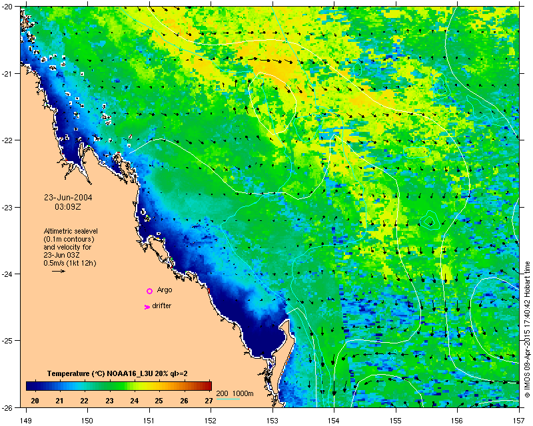Pick the green color near 23°C

(x=109, y=386)
